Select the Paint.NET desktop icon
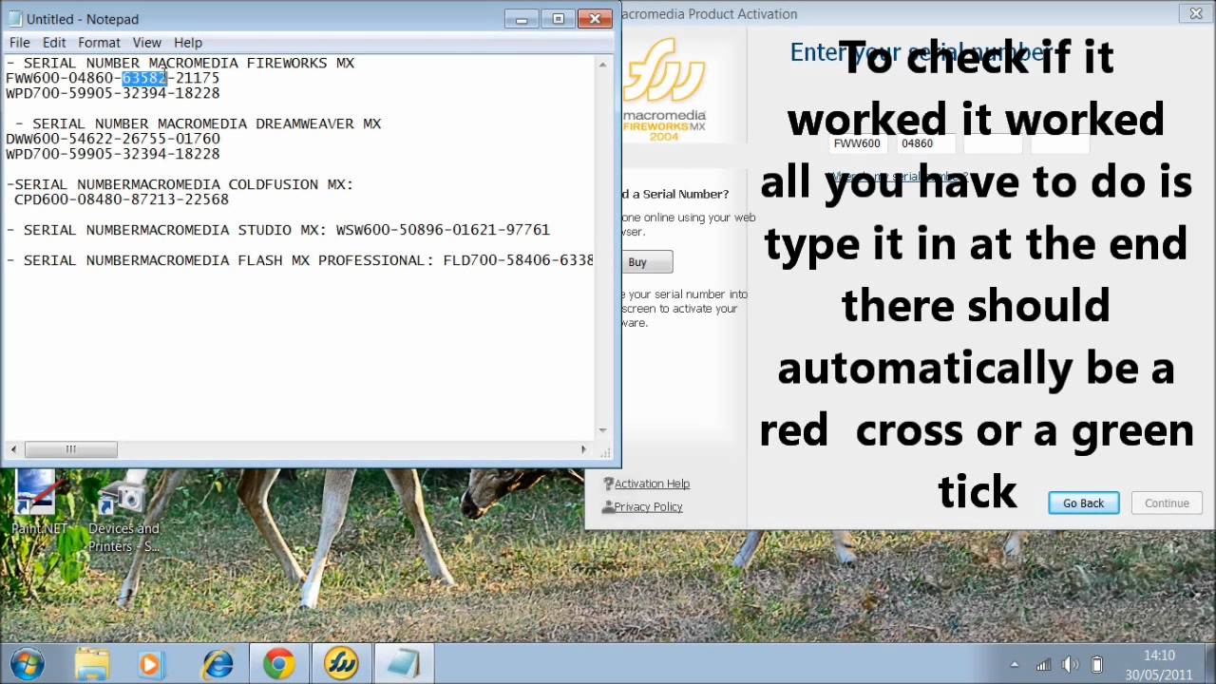Image resolution: width=1216 pixels, height=684 pixels. click(38, 503)
